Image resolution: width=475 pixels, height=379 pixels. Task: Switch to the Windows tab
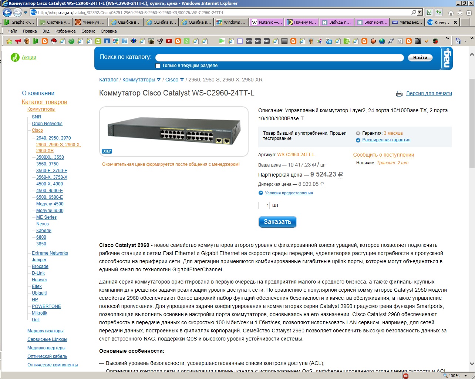[x=231, y=22]
